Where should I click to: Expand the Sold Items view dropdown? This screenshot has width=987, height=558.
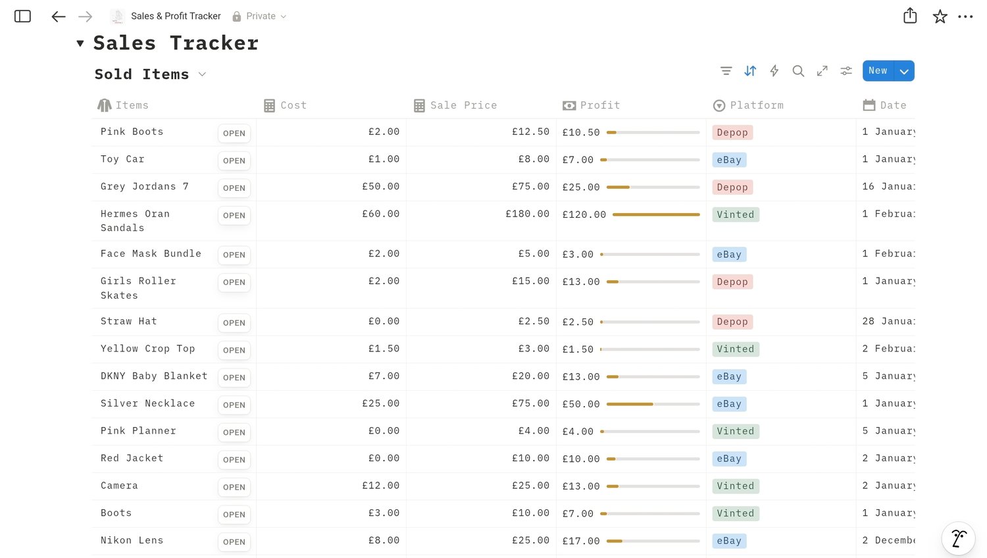[202, 74]
